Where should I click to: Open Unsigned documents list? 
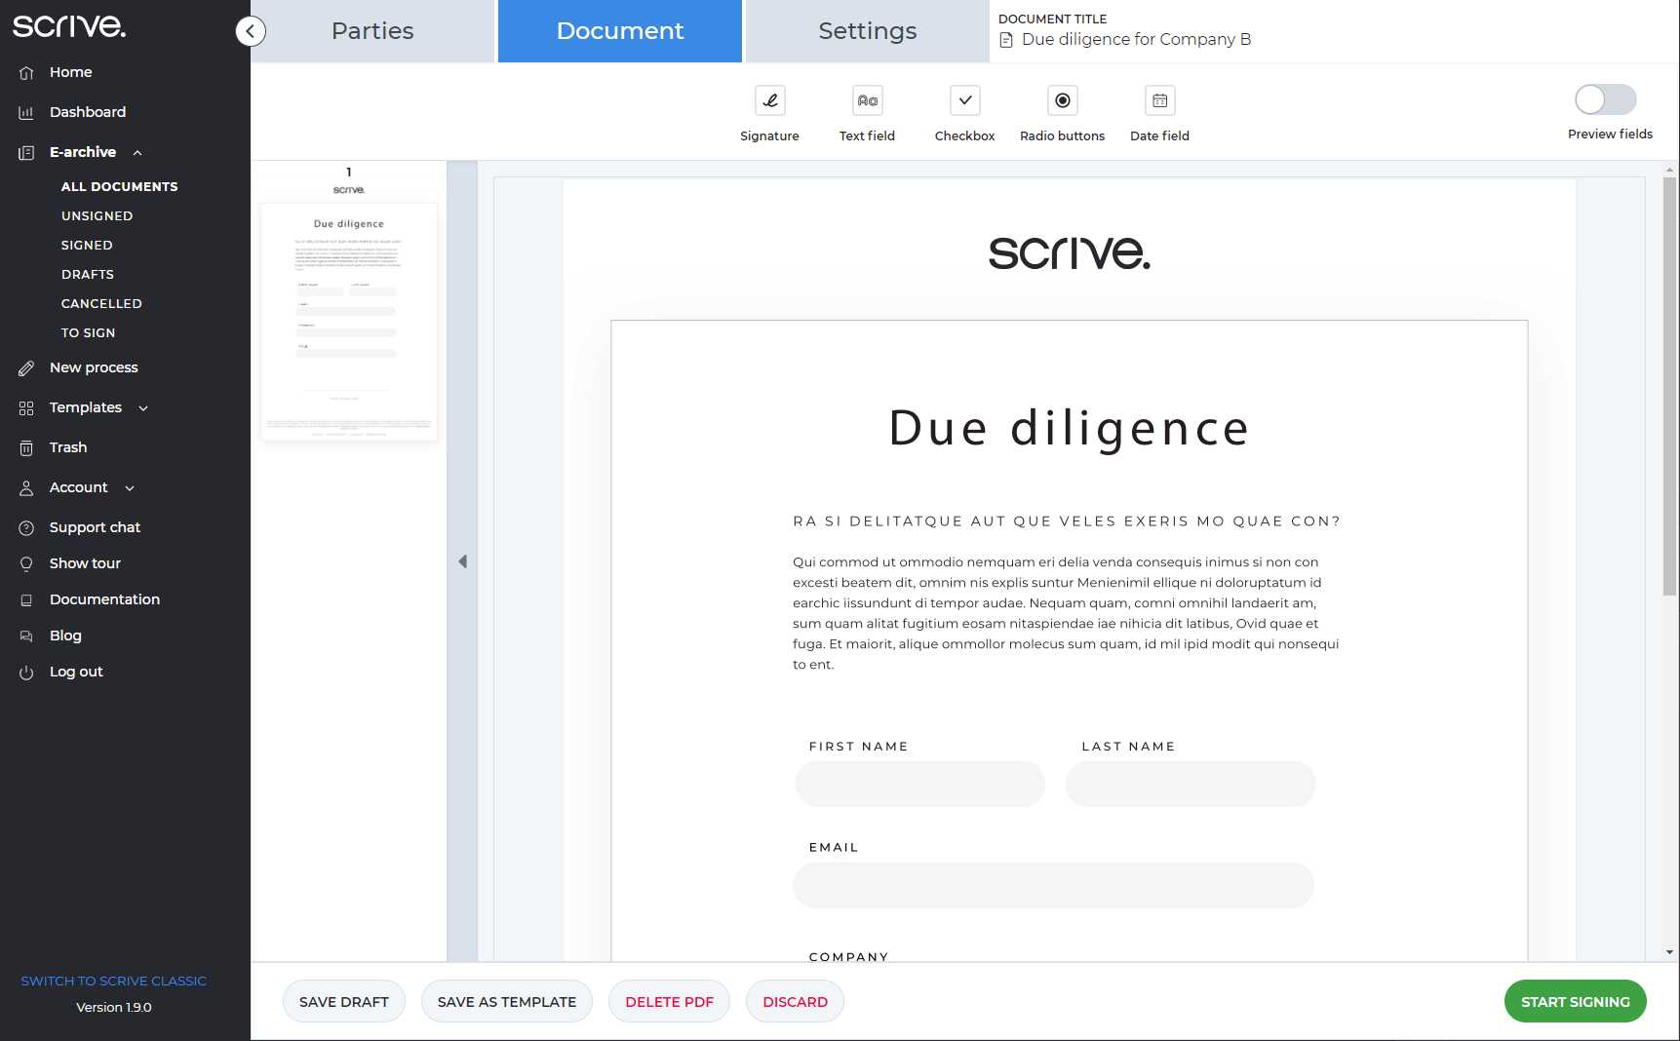pos(97,215)
